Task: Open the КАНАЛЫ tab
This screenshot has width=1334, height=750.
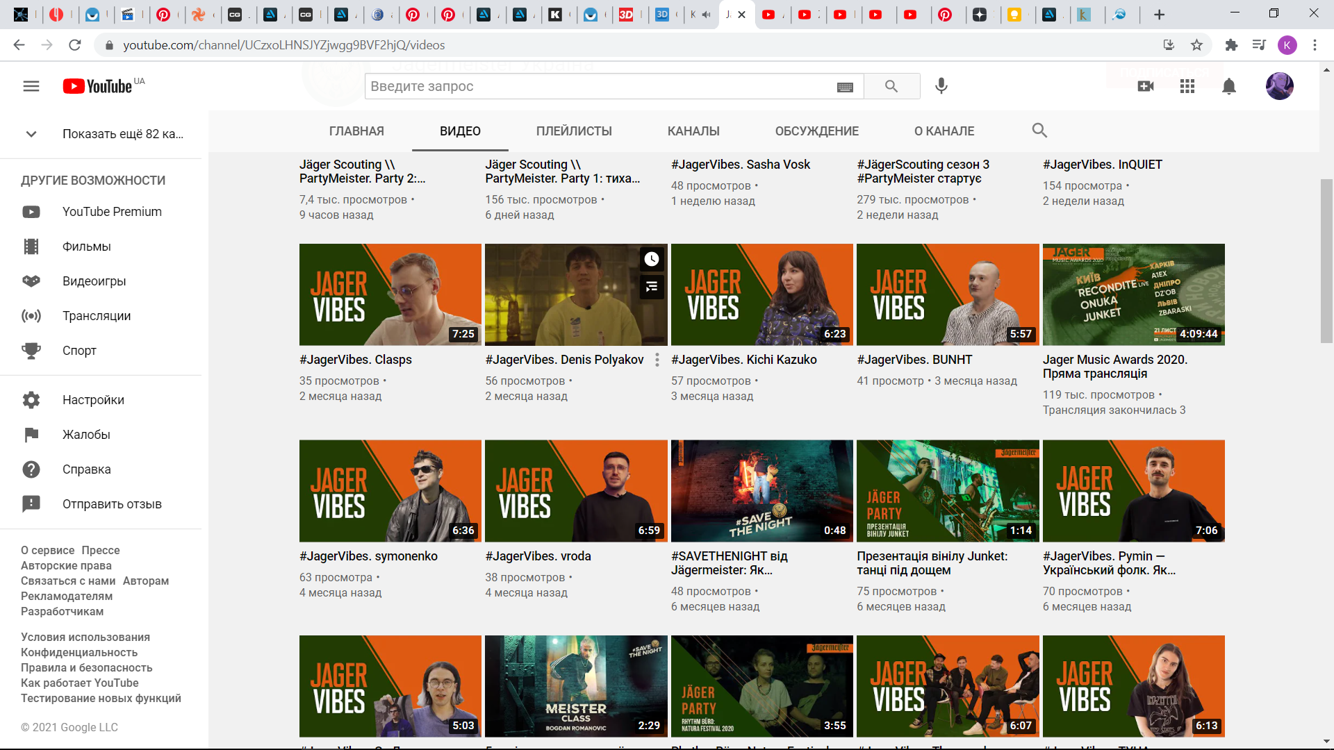Action: point(693,131)
